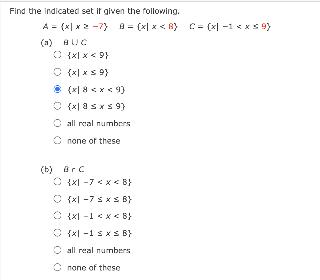Screen dimensions: 320x280
Task: Click the set definition A = {x| x ≥ −7}
Action: [75, 27]
